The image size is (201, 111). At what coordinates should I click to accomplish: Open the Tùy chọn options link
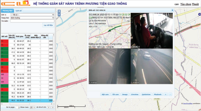coord(186,4)
